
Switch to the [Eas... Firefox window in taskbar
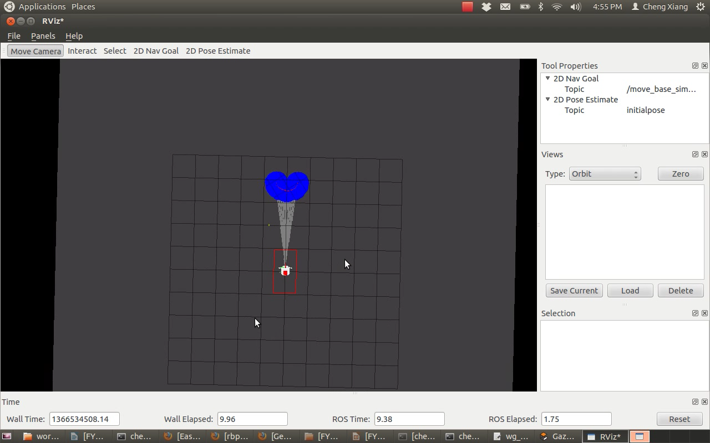(182, 436)
